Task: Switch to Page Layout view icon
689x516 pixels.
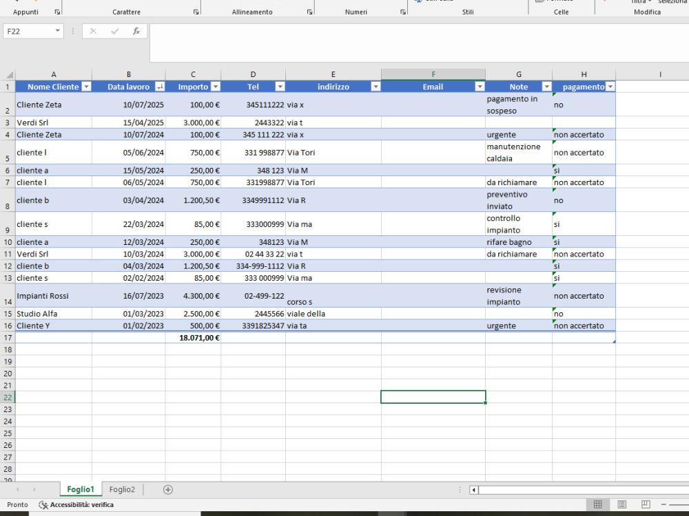Action: tap(622, 504)
